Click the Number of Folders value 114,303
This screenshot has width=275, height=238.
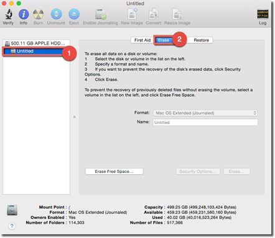[77, 223]
